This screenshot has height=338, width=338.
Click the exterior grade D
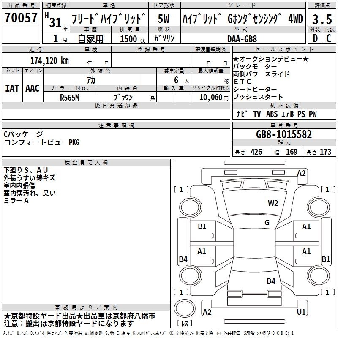[x=314, y=38]
